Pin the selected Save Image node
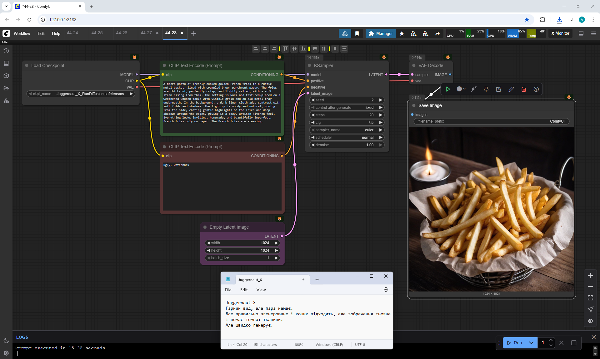Viewport: 600px width, 359px height. [486, 89]
